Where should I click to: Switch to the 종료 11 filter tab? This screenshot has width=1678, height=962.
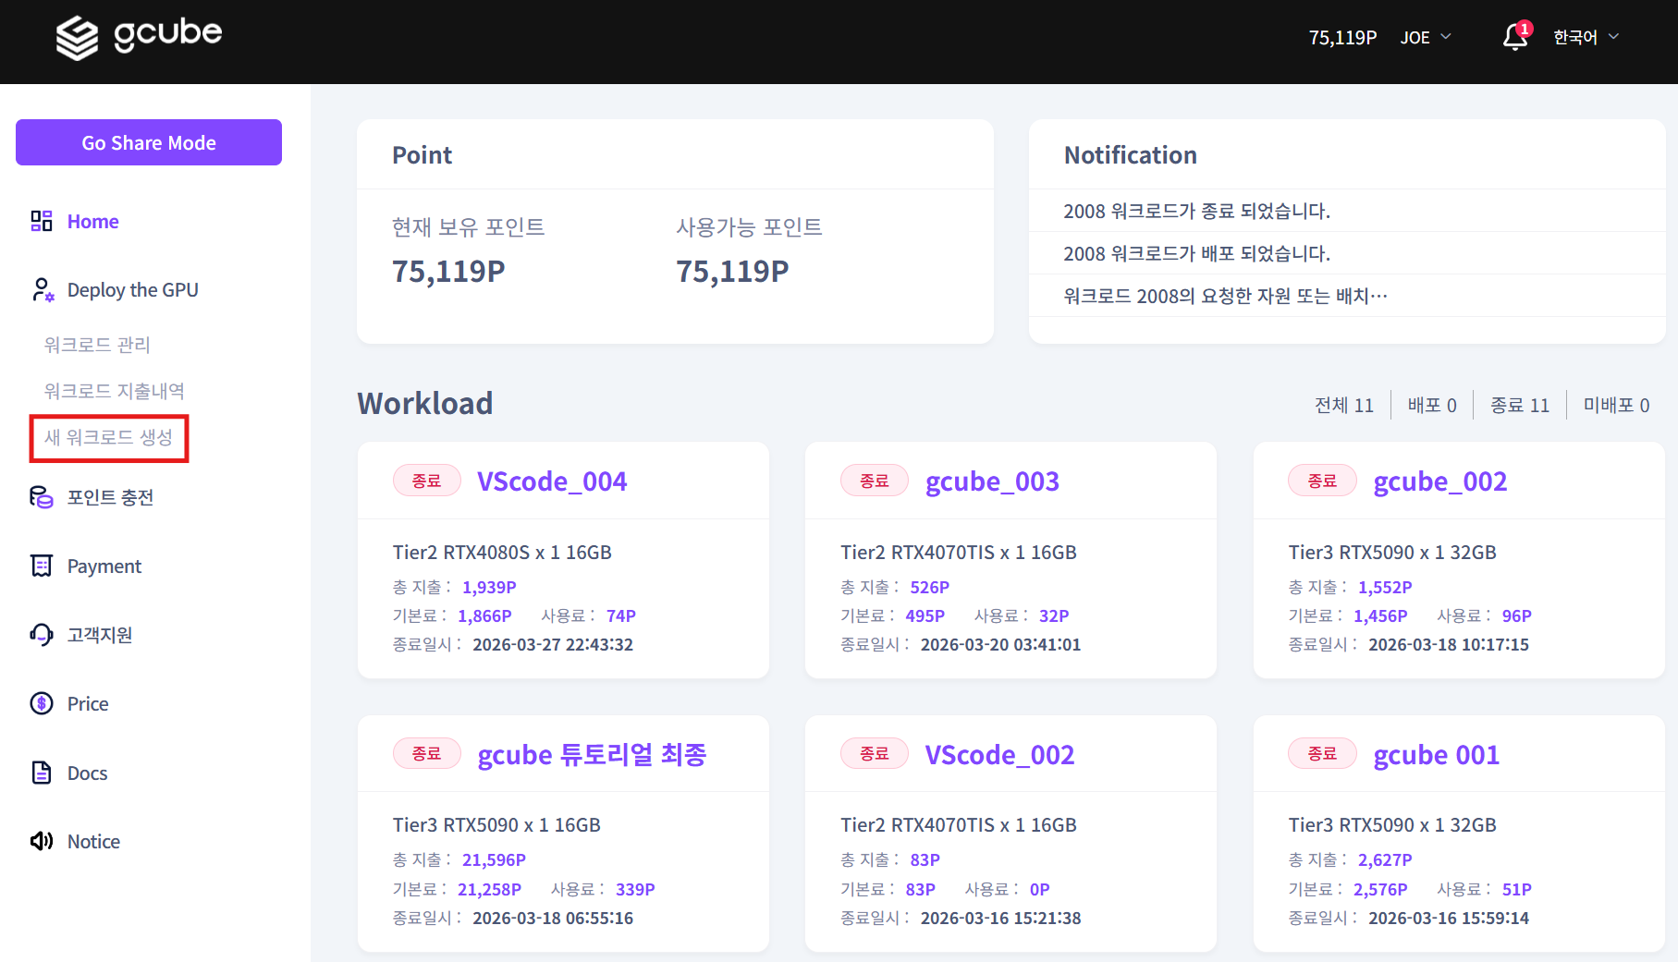point(1519,405)
